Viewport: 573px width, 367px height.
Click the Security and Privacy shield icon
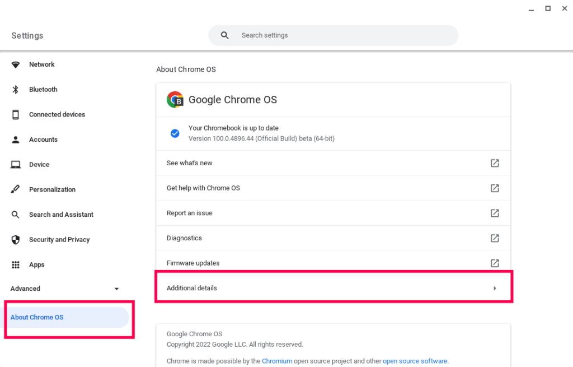(x=15, y=240)
